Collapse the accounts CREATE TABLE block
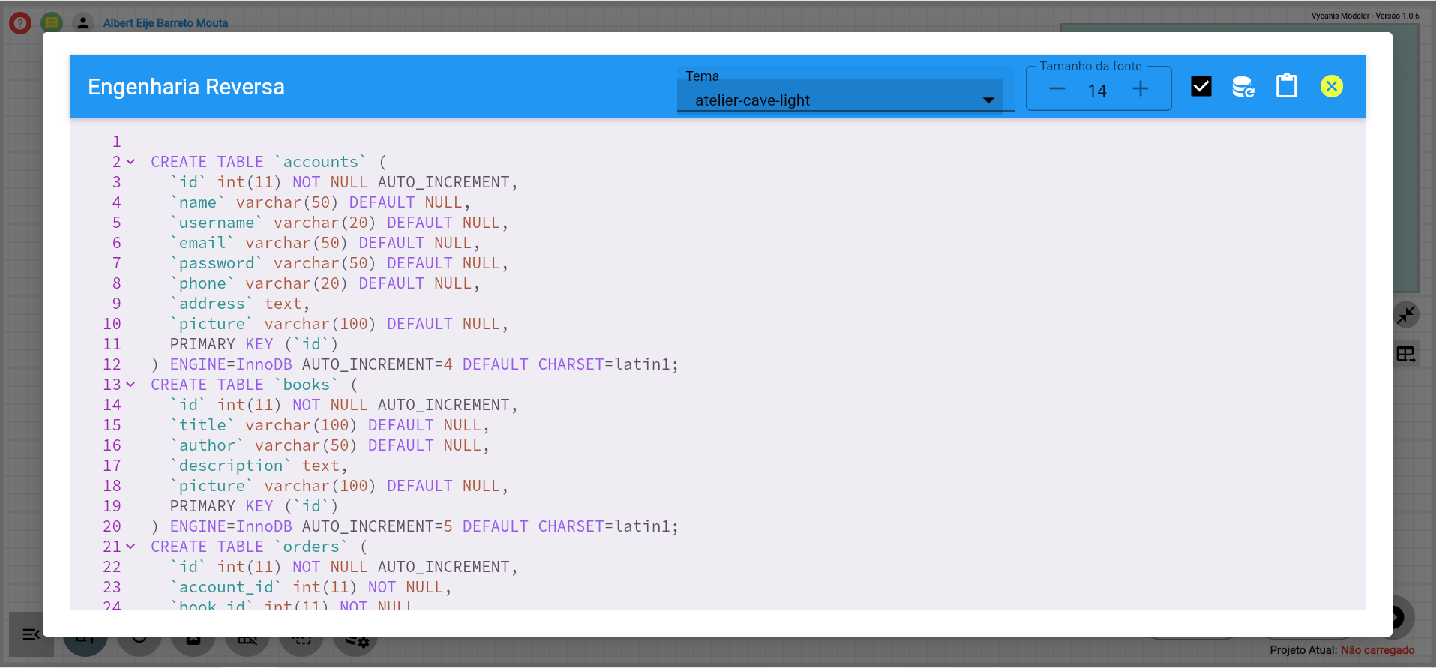 point(130,162)
